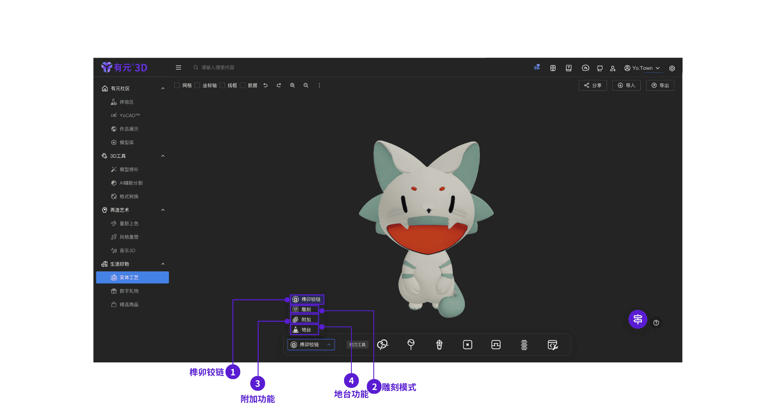776x420 pixels.
Task: Open the three-dot more options menu
Action: [319, 86]
